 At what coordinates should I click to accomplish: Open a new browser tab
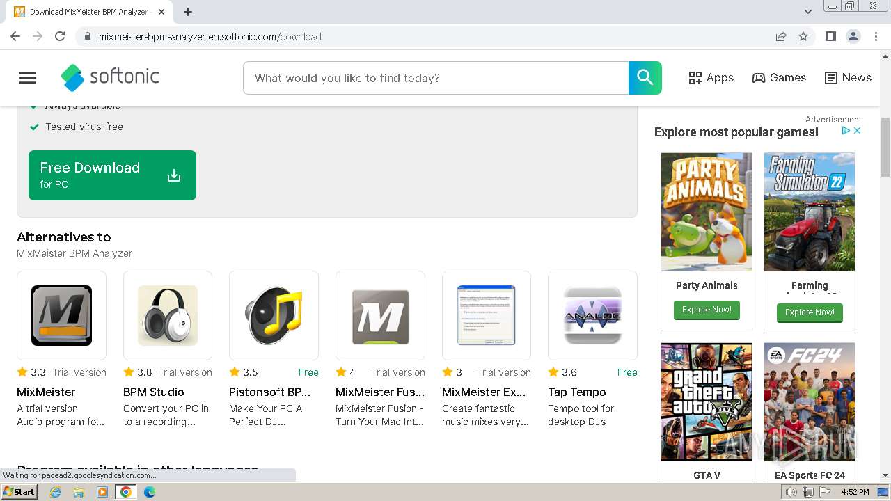(188, 12)
